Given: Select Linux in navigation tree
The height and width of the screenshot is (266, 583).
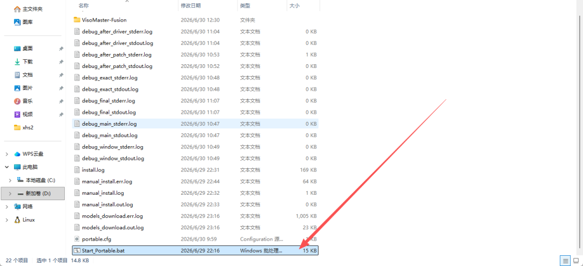Looking at the screenshot, I should (x=24, y=220).
